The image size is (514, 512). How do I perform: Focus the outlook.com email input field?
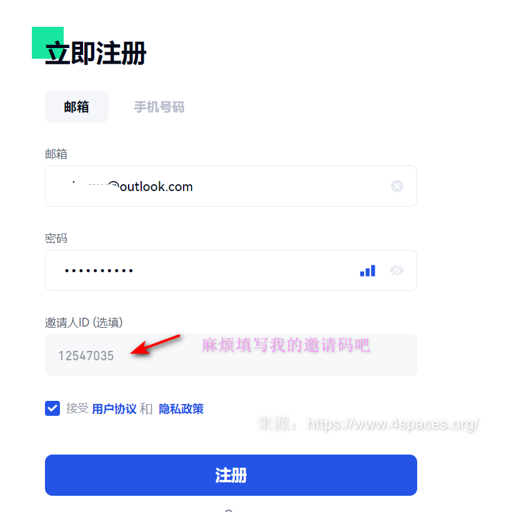(231, 186)
